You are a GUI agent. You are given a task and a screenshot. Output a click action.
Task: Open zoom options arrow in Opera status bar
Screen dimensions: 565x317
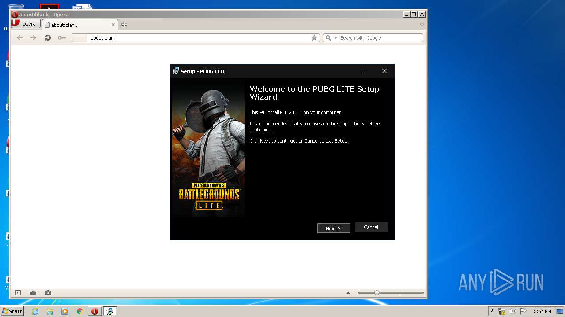tap(348, 293)
